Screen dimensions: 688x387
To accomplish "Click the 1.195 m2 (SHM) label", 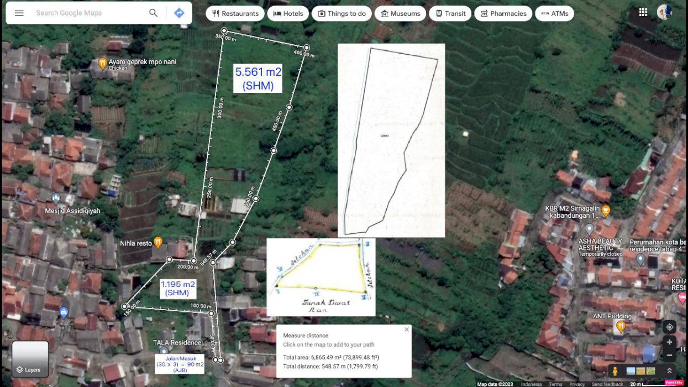I will [177, 288].
